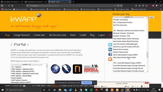Image resolution: width=163 pixels, height=92 pixels.
Task: Open the Credits menu item
Action: pyautogui.click(x=83, y=35)
